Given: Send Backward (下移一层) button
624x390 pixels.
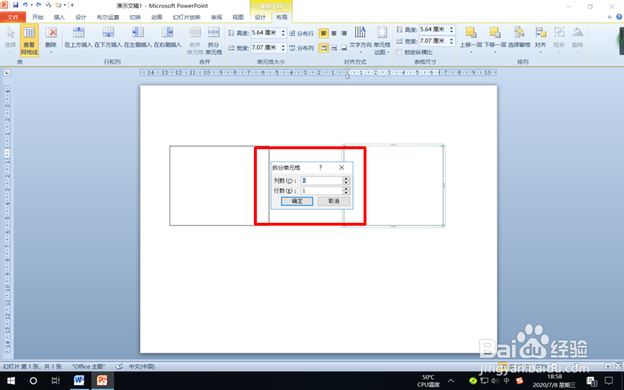Looking at the screenshot, I should (495, 40).
